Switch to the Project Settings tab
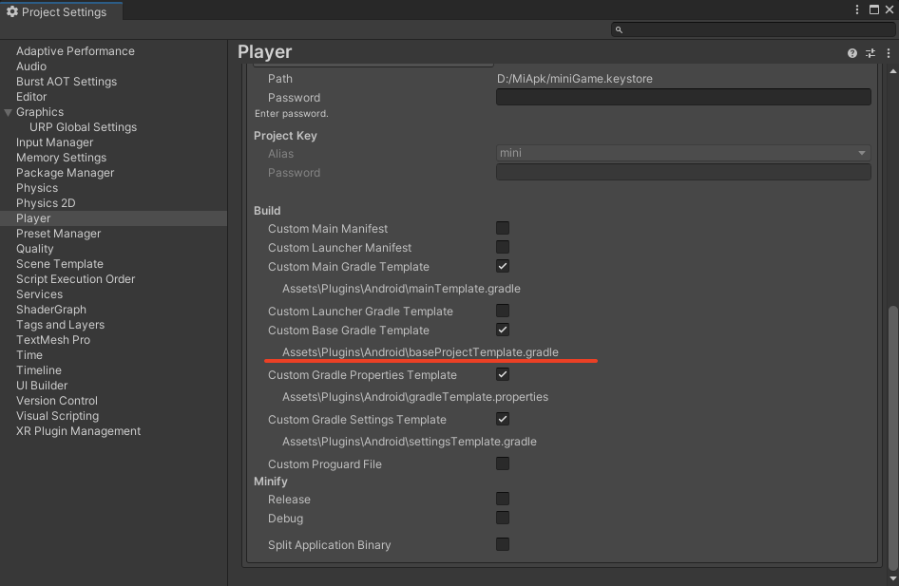This screenshot has width=899, height=586. [x=61, y=11]
